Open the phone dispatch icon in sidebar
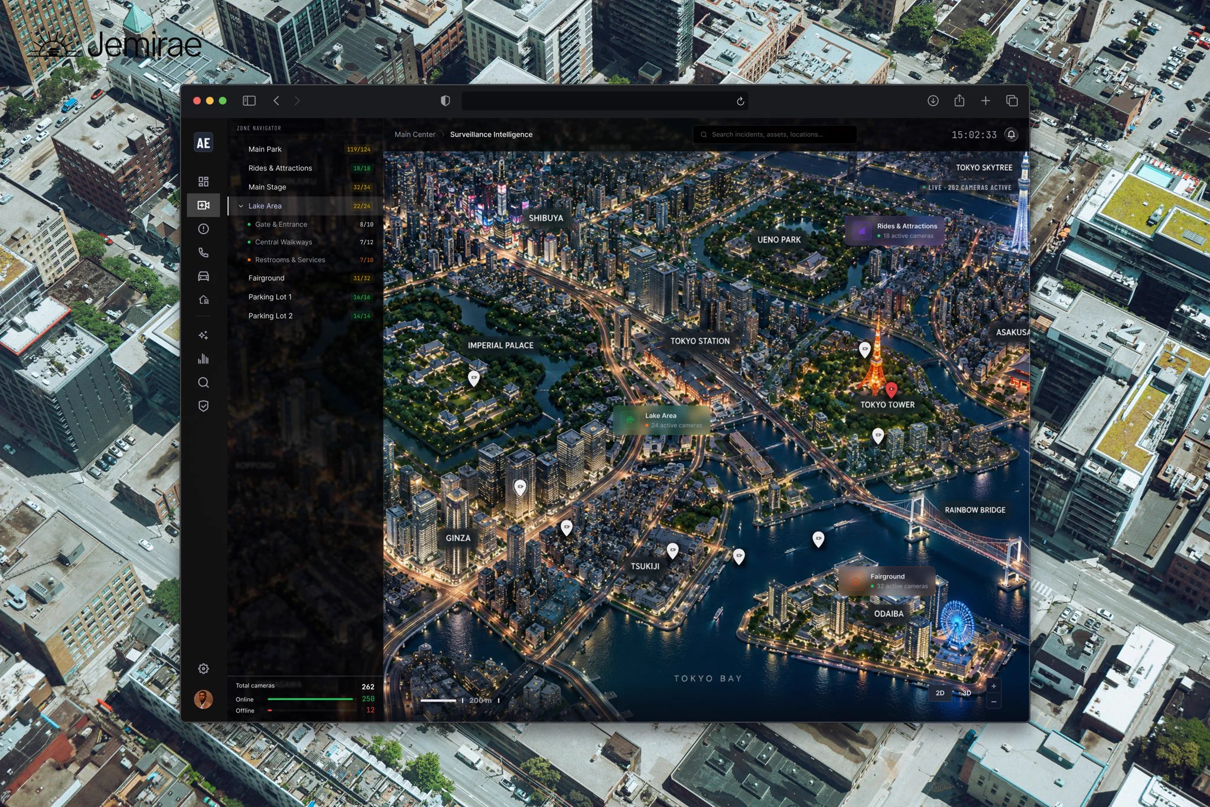Screen dimensions: 1210x807 [203, 252]
